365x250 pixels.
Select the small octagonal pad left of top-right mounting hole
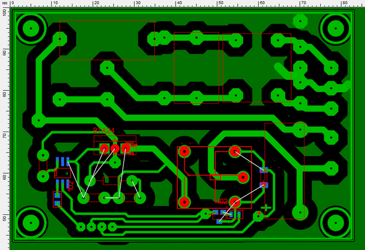[300, 21]
